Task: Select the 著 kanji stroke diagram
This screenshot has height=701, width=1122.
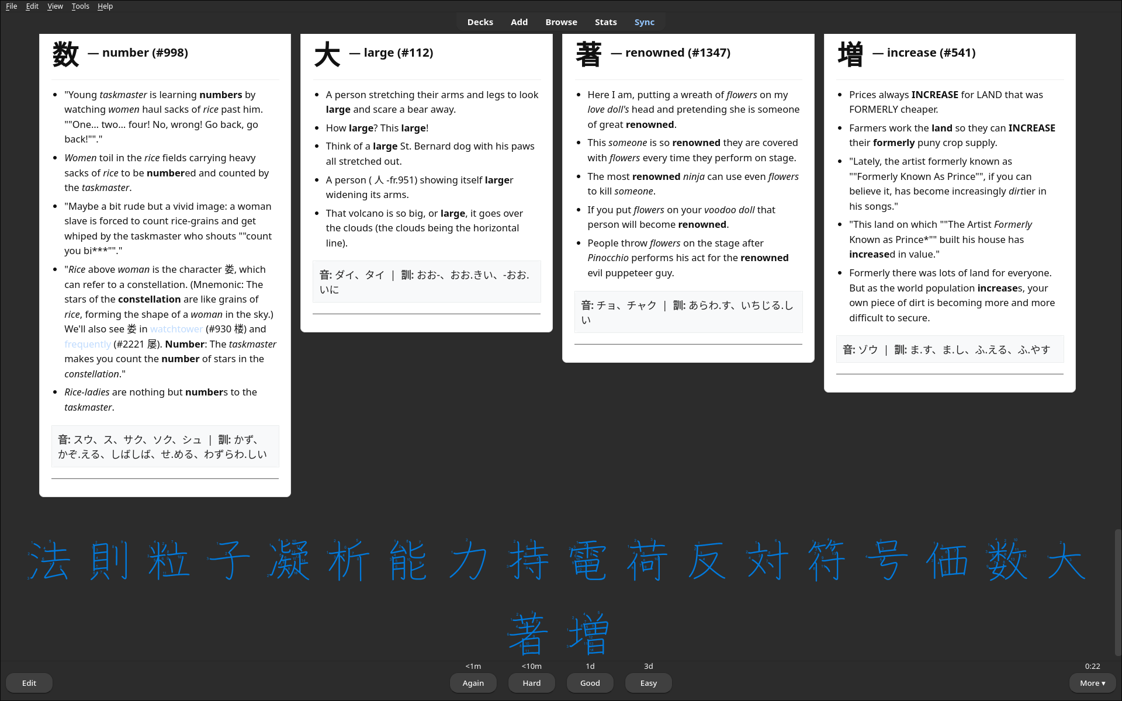Action: tap(528, 633)
